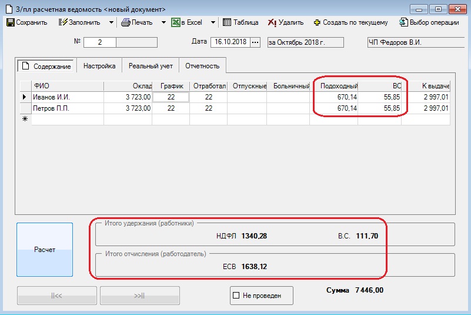Click the Печать printer icon
The width and height of the screenshot is (471, 315).
pyautogui.click(x=126, y=23)
